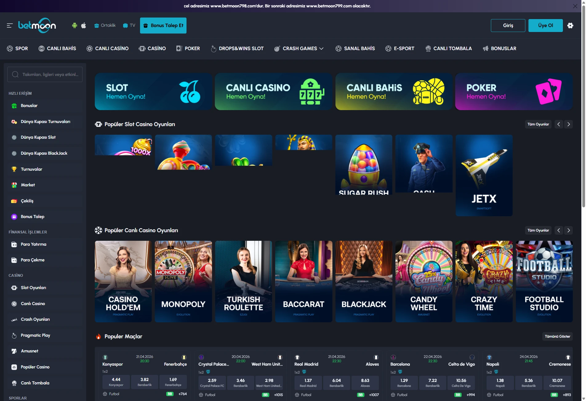Open Canlı Casino sidebar item
Screen dimensions: 586x401
pyautogui.click(x=45, y=304)
